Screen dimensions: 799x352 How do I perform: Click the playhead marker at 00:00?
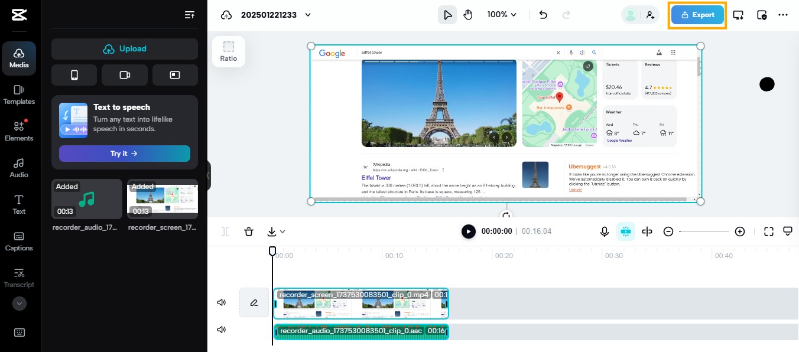272,251
